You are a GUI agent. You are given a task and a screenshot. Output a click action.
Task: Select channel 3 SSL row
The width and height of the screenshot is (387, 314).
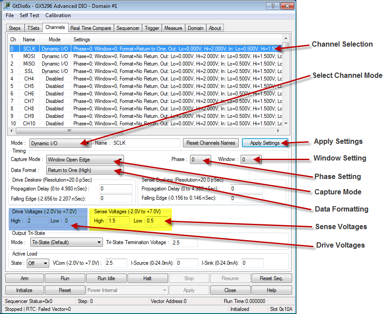[146, 71]
